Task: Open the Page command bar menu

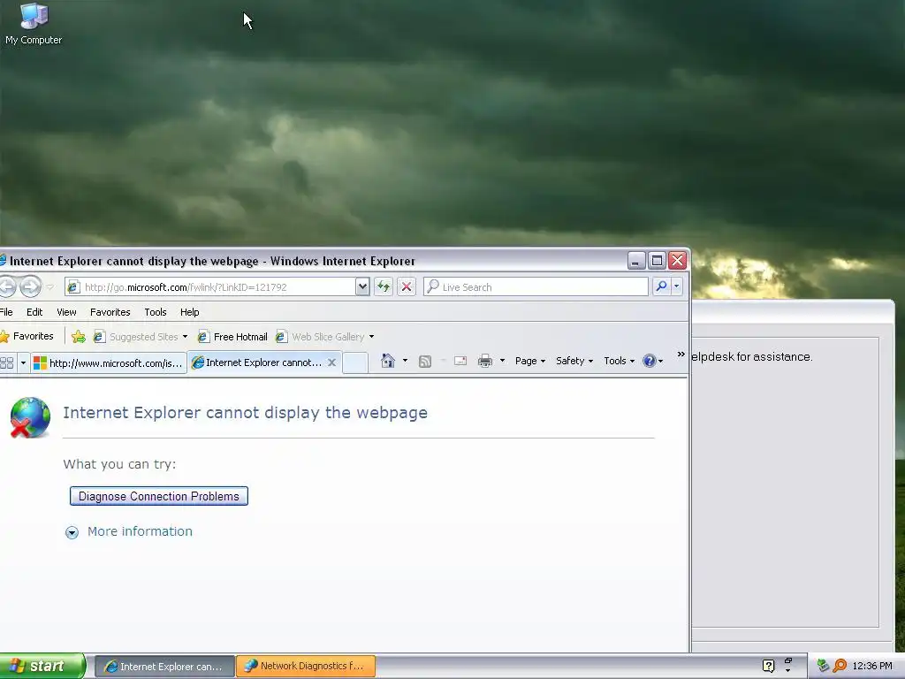Action: [530, 361]
